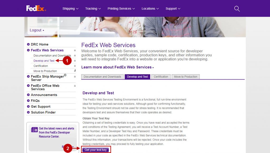
Task: Click the bullet icon beside FedEx Web Services
Action: pos(28,50)
